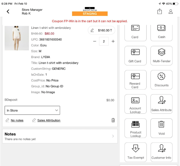Click the Wi-Fi status icon
The image size is (180, 166).
[x=163, y=4]
